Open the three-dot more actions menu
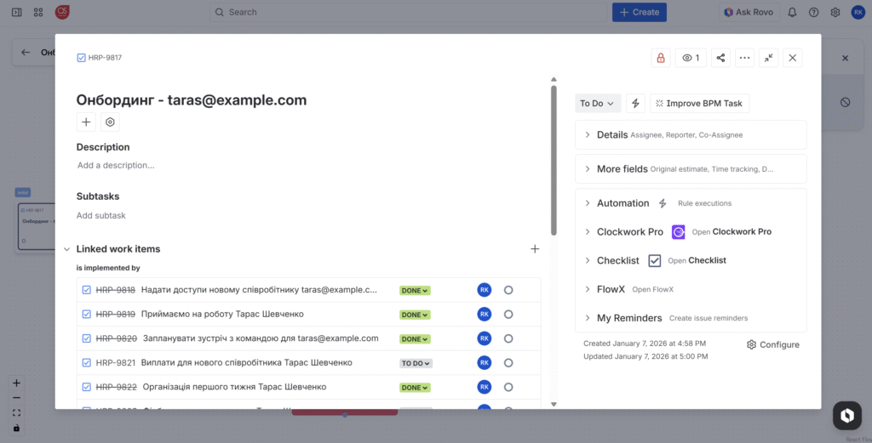The height and width of the screenshot is (443, 872). point(745,58)
